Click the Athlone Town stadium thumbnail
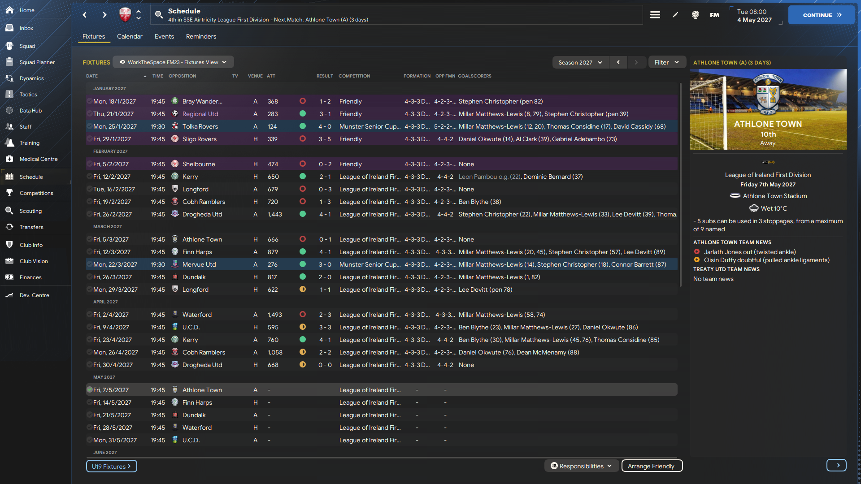Image resolution: width=861 pixels, height=484 pixels. click(768, 109)
